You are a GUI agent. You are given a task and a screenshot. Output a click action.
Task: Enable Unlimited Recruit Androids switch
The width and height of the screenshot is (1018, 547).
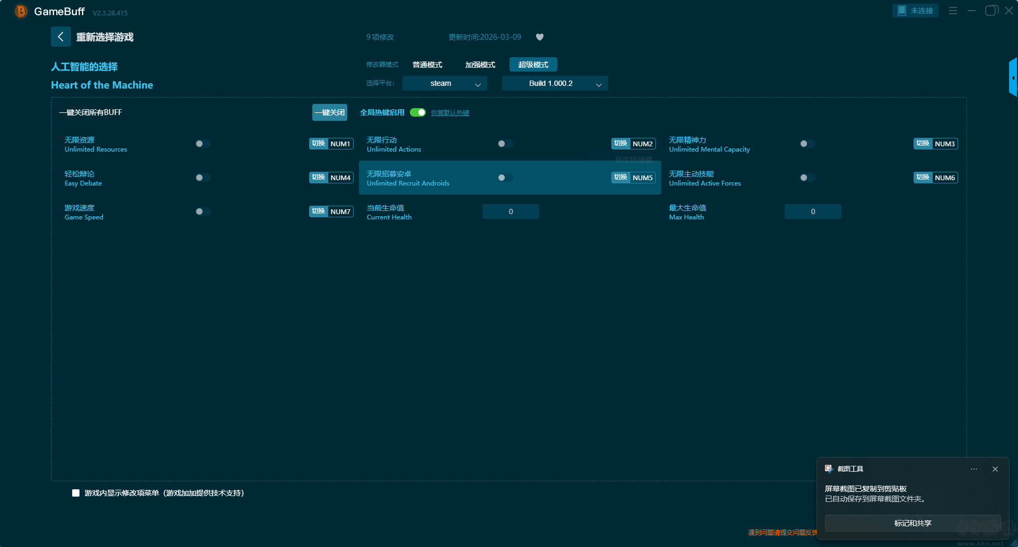point(505,178)
